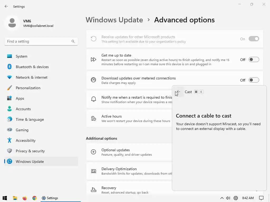Open Bluetooth & devices category
Image resolution: width=270 pixels, height=202 pixels.
(x=41, y=67)
